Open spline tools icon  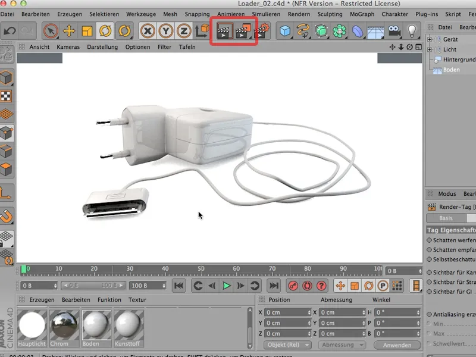point(303,31)
